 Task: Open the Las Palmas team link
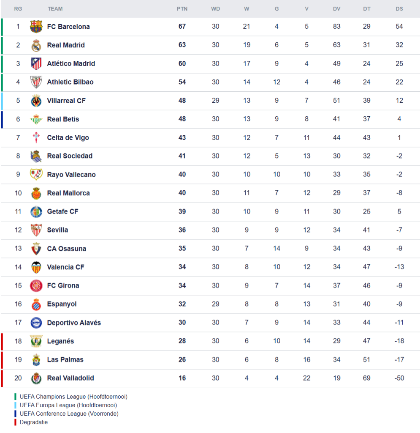65,360
